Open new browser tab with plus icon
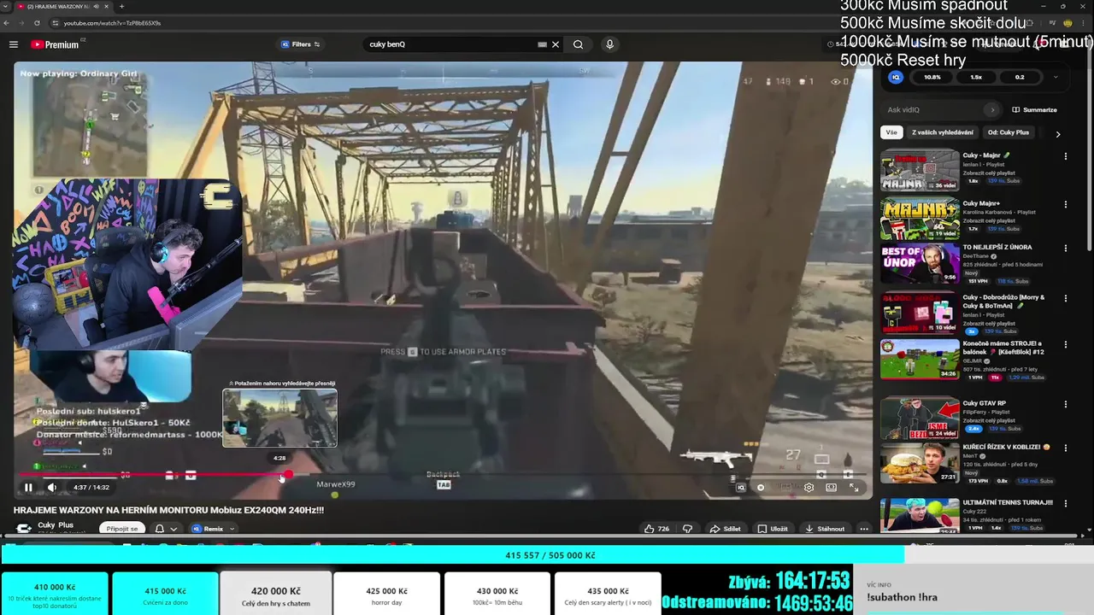The height and width of the screenshot is (615, 1094). click(x=121, y=6)
